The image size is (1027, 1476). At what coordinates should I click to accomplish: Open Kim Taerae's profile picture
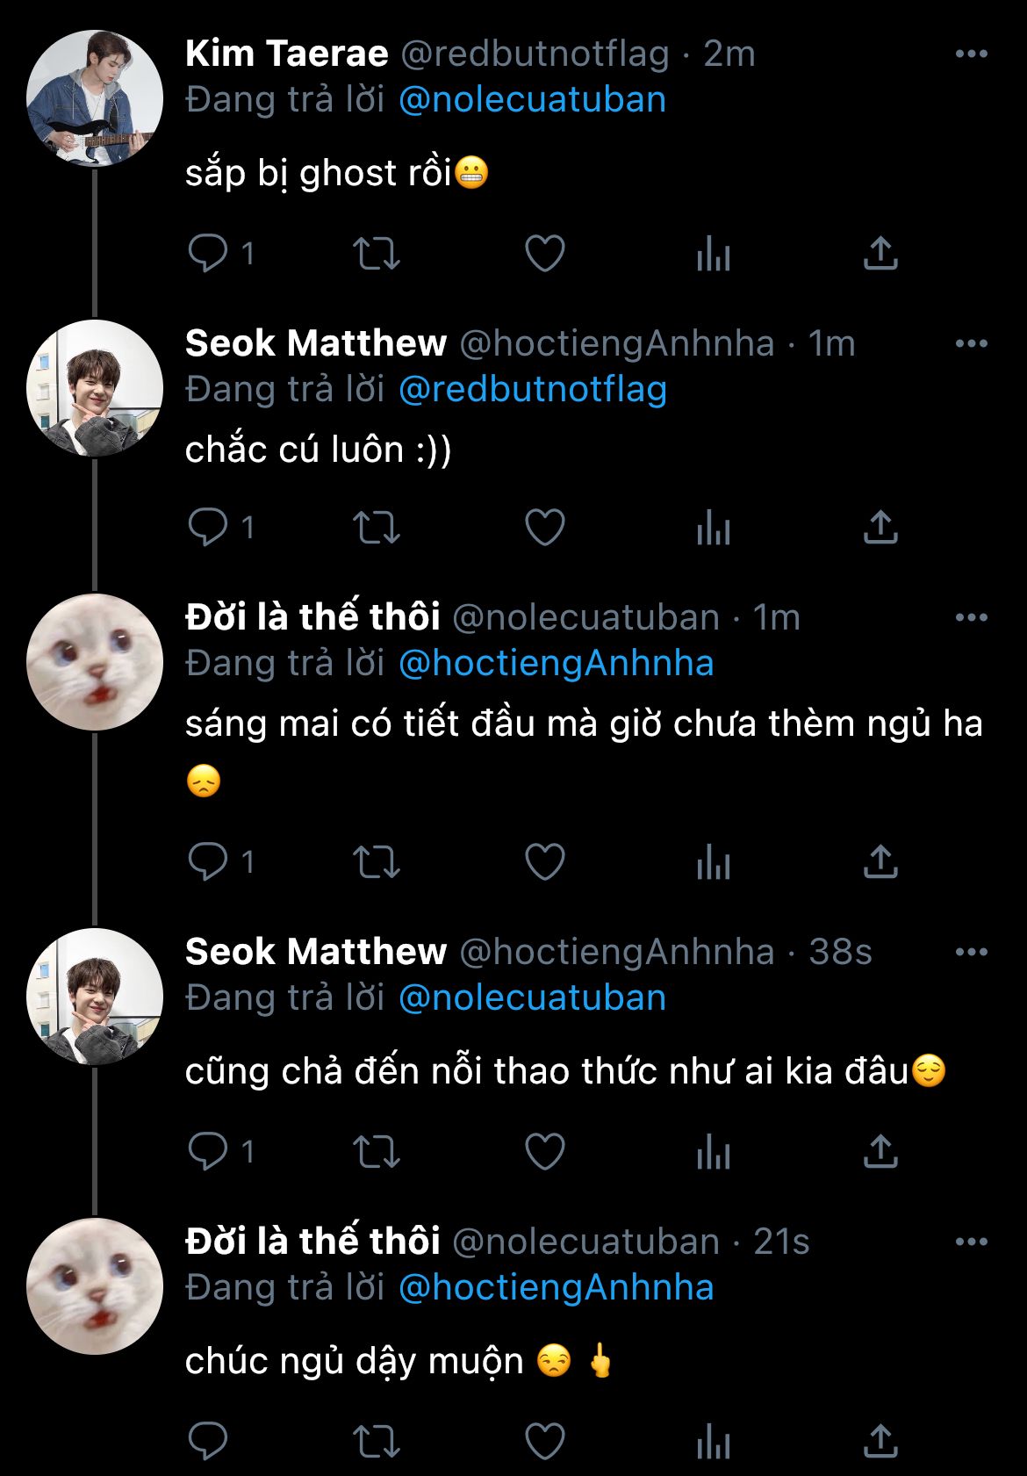click(95, 98)
